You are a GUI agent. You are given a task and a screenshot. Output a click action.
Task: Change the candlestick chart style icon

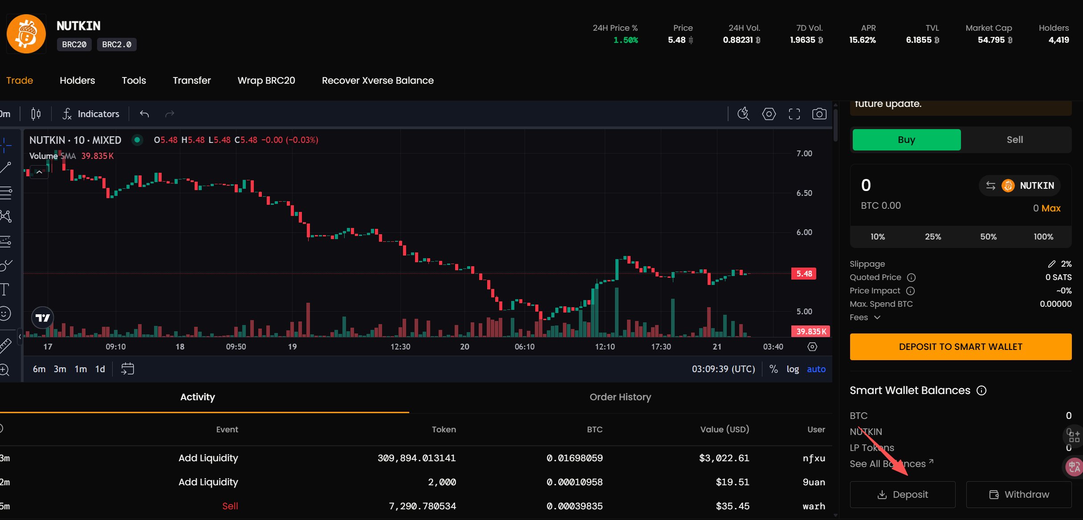(36, 114)
